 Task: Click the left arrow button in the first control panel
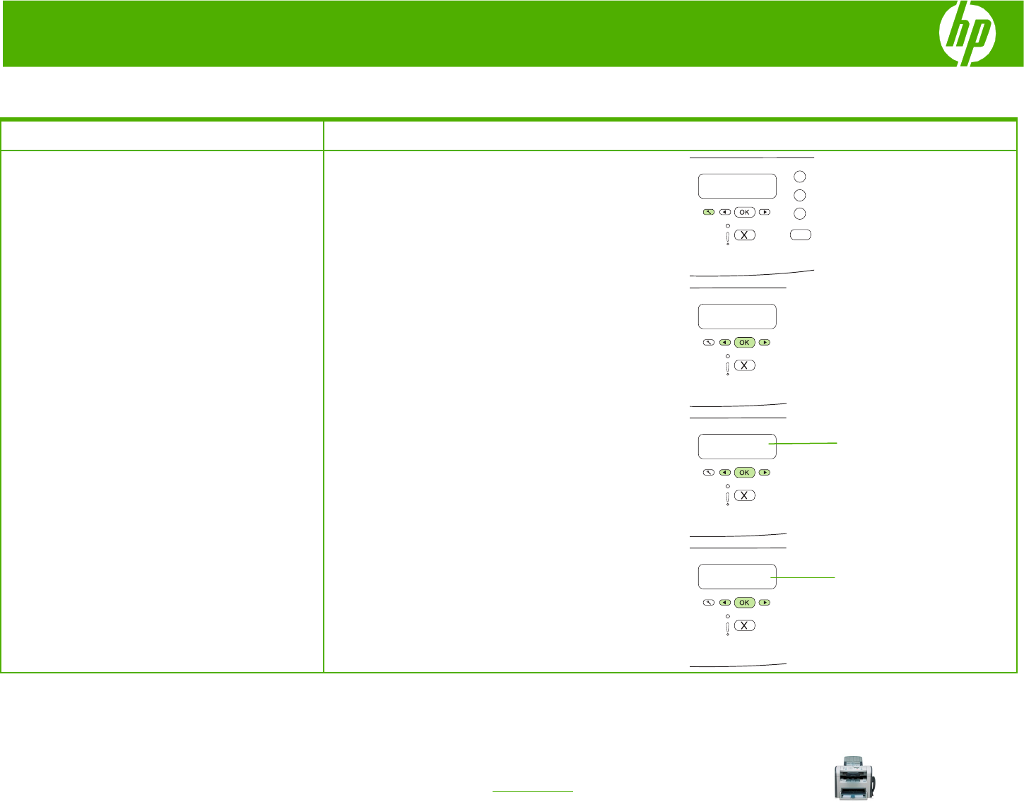coord(725,212)
